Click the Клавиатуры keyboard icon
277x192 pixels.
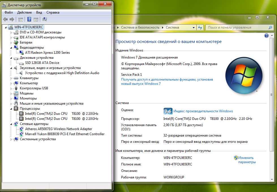(16, 78)
